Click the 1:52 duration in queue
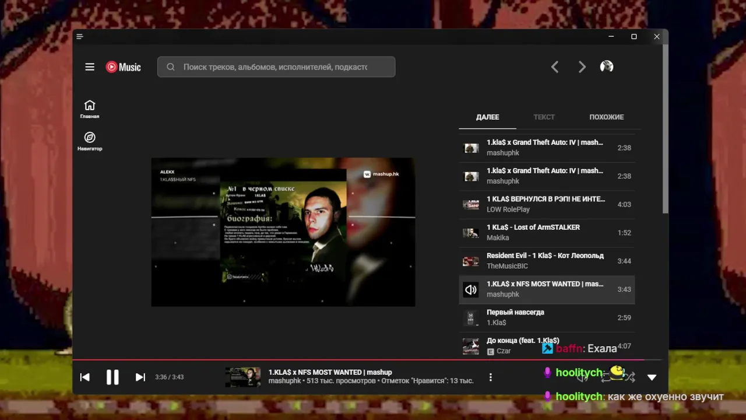746x420 pixels. tap(624, 233)
